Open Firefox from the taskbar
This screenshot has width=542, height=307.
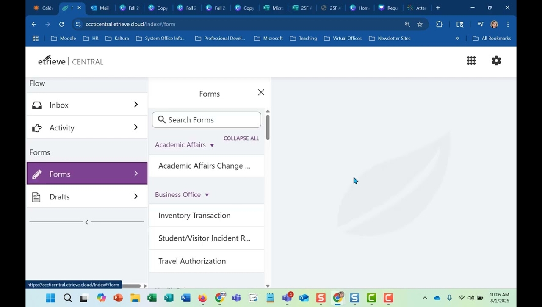pos(202,298)
